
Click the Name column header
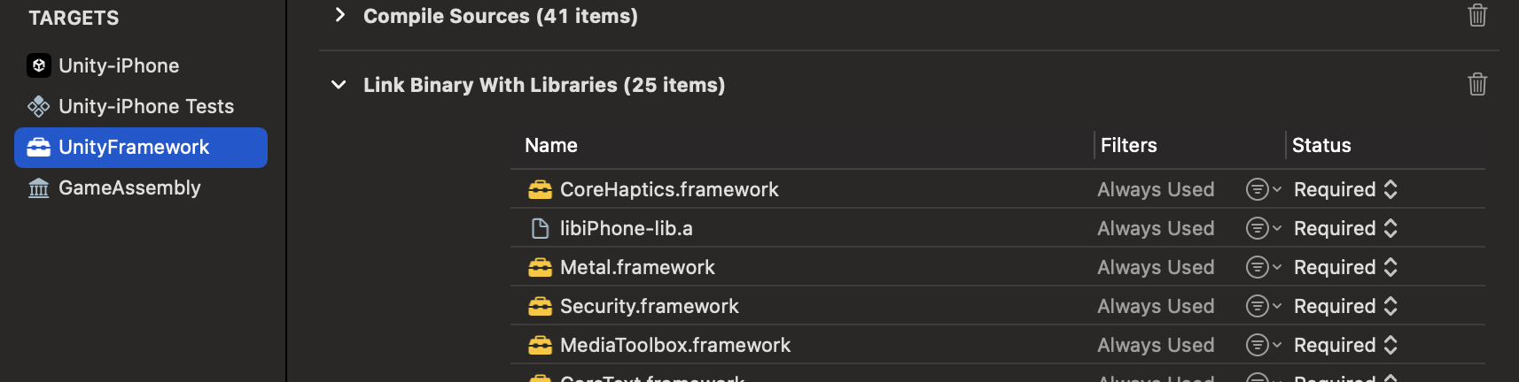pos(551,145)
